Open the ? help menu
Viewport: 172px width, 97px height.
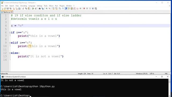click(x=74, y=6)
